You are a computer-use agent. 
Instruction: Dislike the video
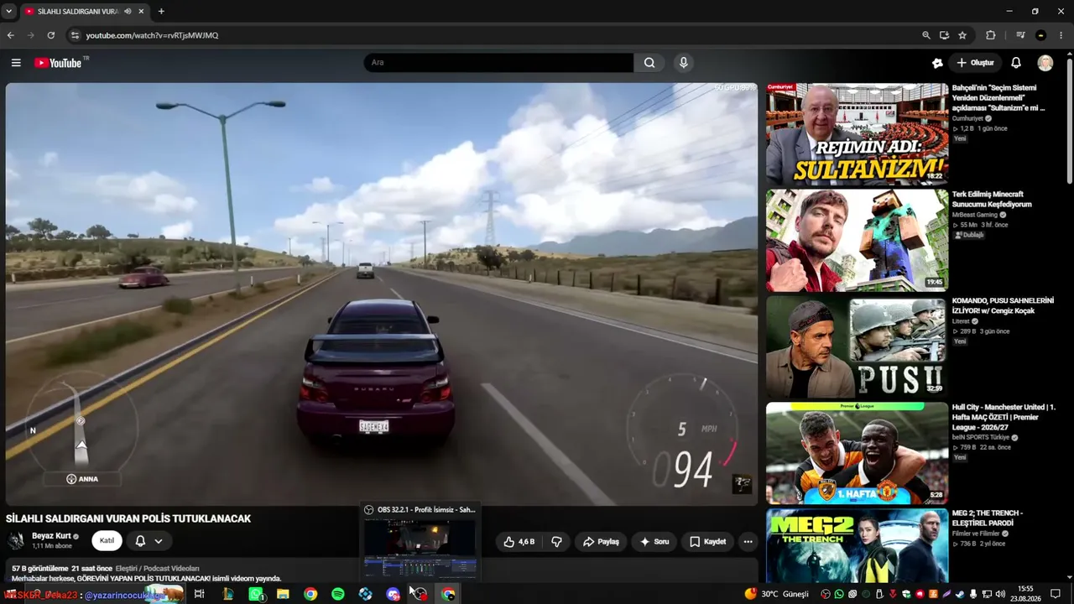click(x=557, y=542)
